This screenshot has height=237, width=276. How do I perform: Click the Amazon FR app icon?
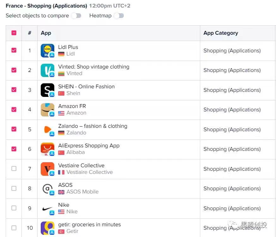tap(47, 110)
